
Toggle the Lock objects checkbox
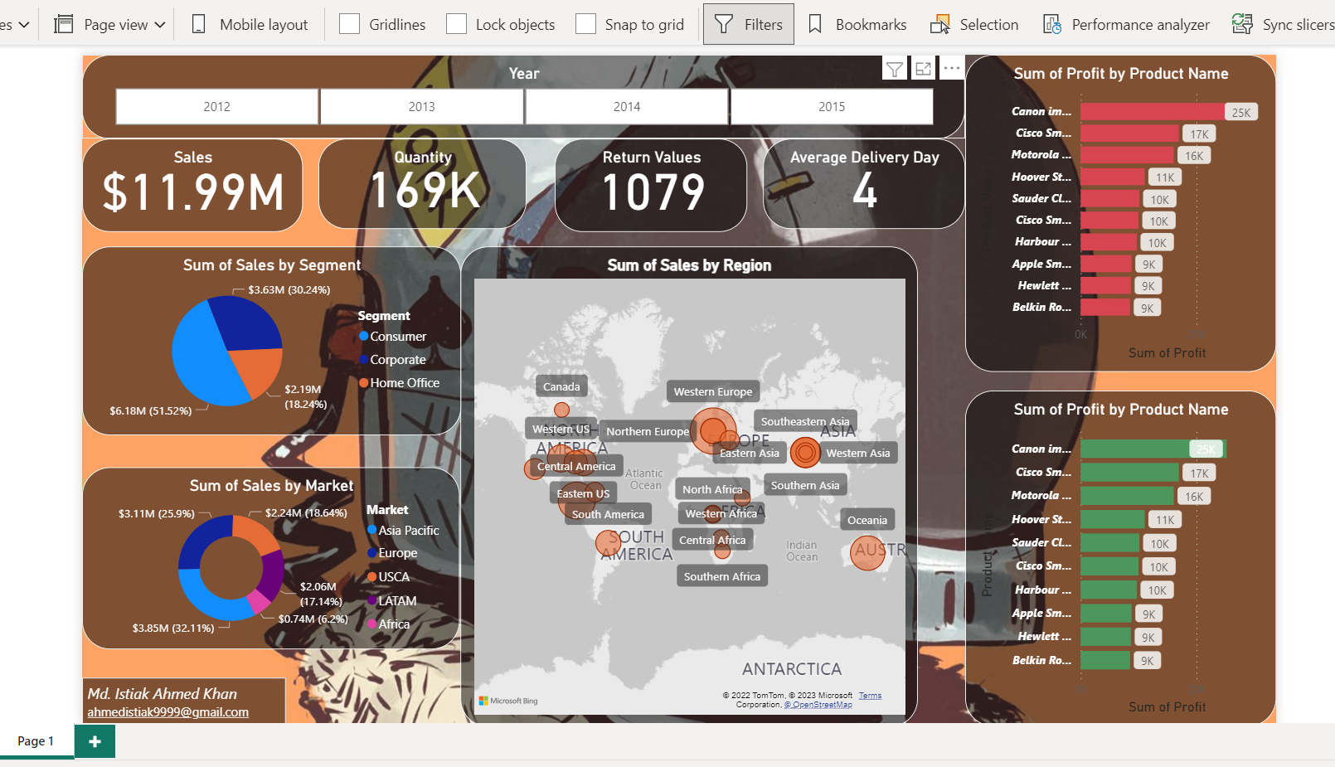tap(456, 25)
